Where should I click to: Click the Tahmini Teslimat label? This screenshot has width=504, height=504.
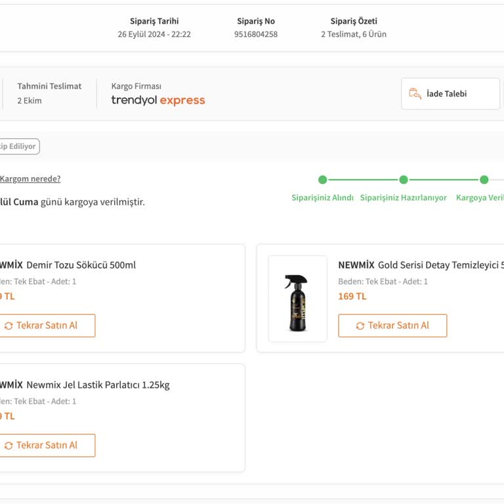click(x=49, y=86)
